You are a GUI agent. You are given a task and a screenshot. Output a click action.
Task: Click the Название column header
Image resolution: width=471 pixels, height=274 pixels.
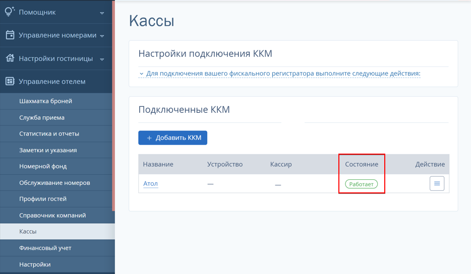point(158,164)
